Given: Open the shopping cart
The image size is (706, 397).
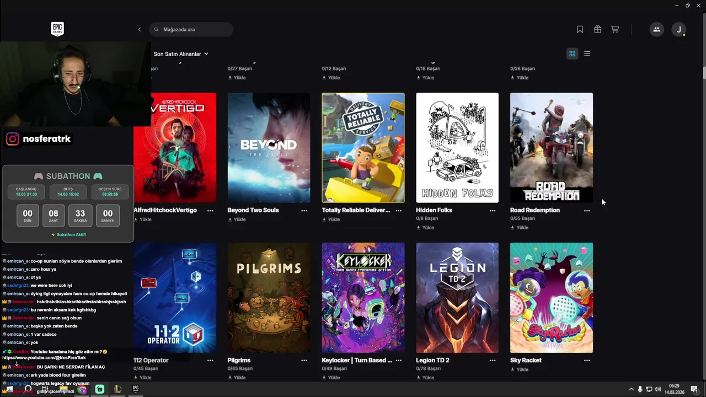Looking at the screenshot, I should pyautogui.click(x=615, y=29).
